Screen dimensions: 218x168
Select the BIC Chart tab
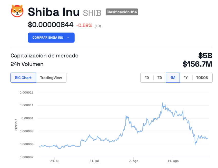(x=23, y=78)
